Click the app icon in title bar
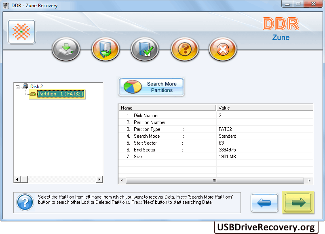This screenshot has width=325, height=234. (x=6, y=6)
